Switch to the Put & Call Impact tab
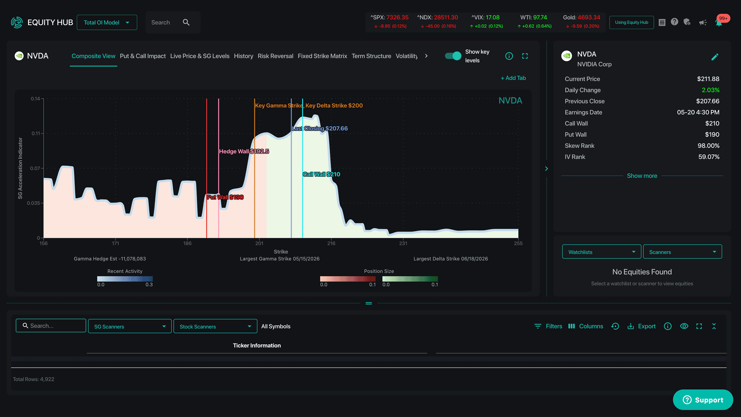The width and height of the screenshot is (741, 417). pyautogui.click(x=143, y=56)
